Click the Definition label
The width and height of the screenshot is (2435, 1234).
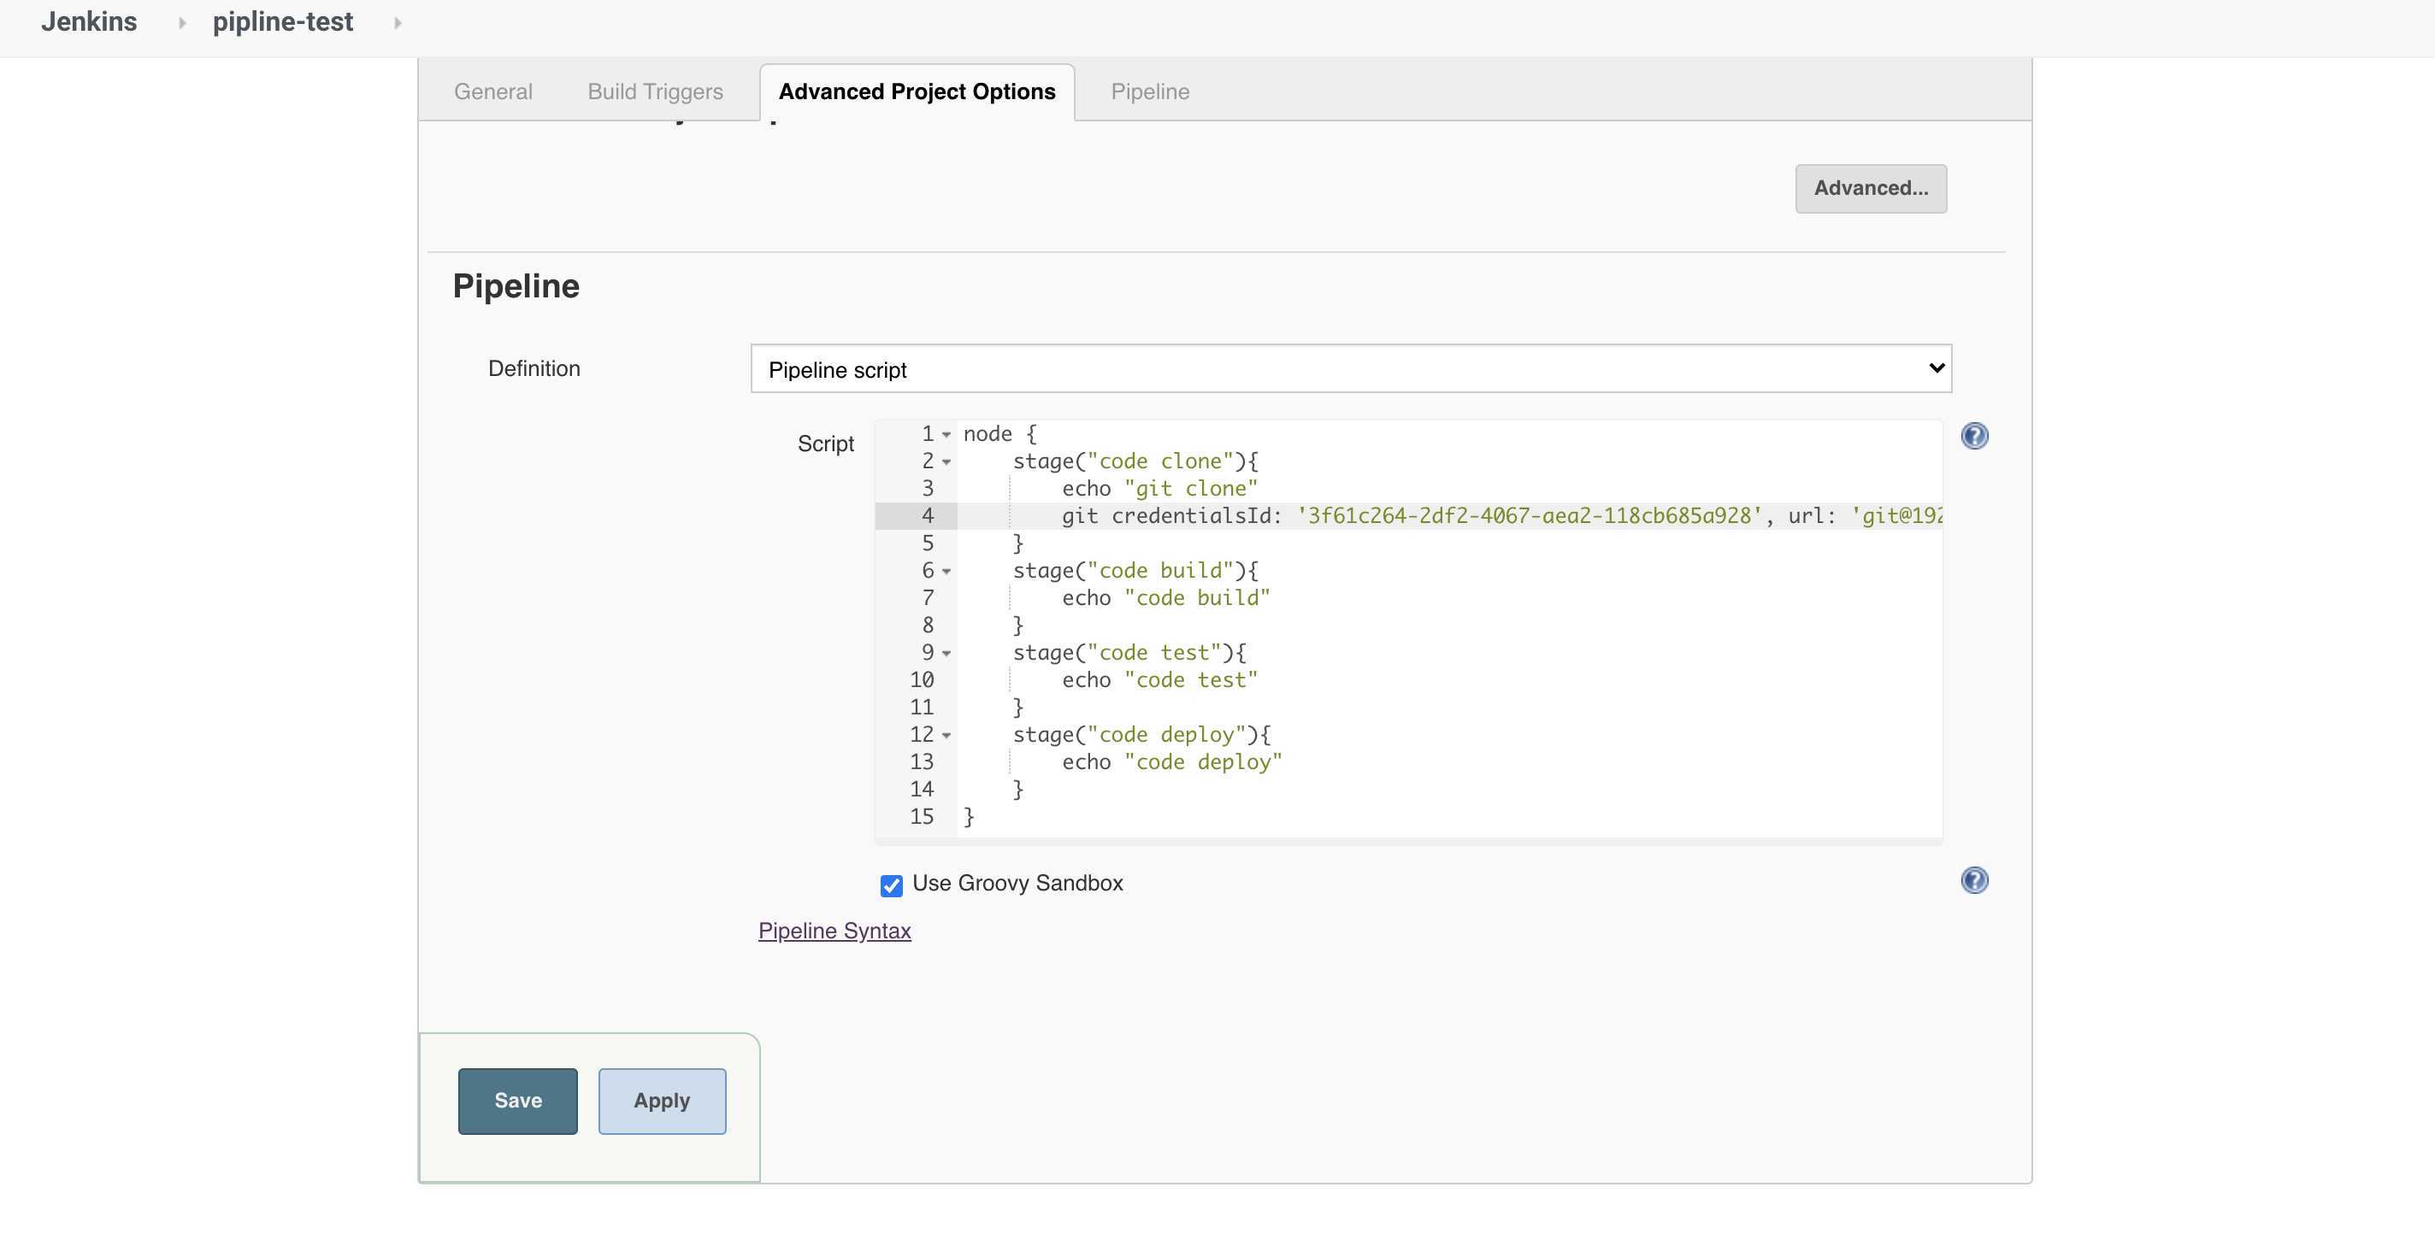534,368
